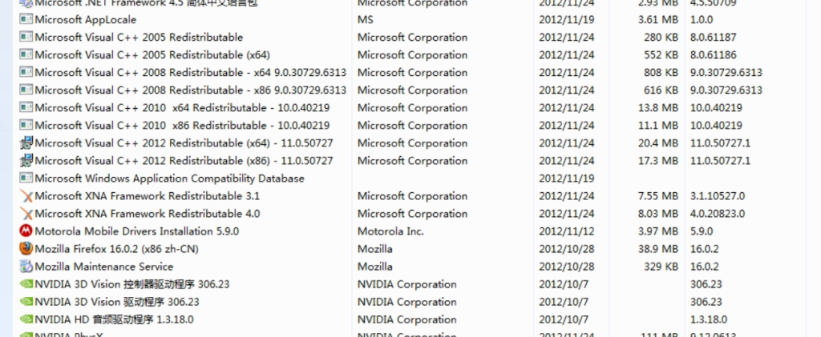The height and width of the screenshot is (337, 821).
Task: Click NVIDIA Corporation publisher of HD 音频驱动程序
Action: 406,319
